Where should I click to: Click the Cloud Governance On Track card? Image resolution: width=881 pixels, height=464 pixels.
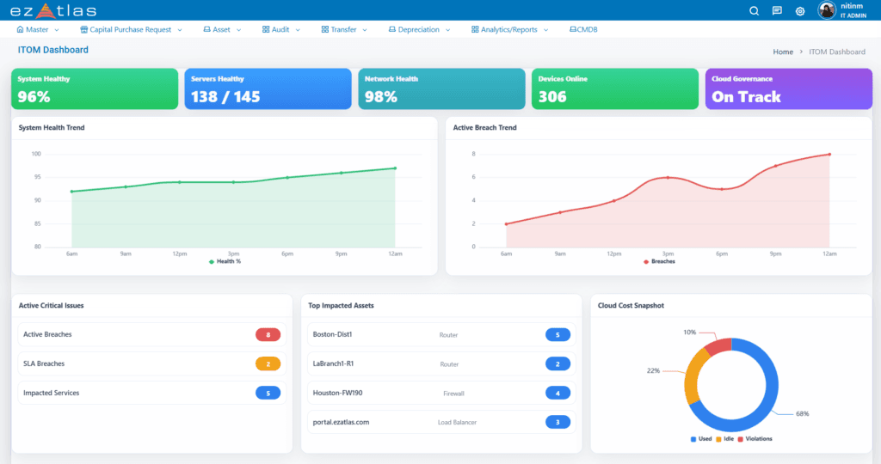click(788, 89)
